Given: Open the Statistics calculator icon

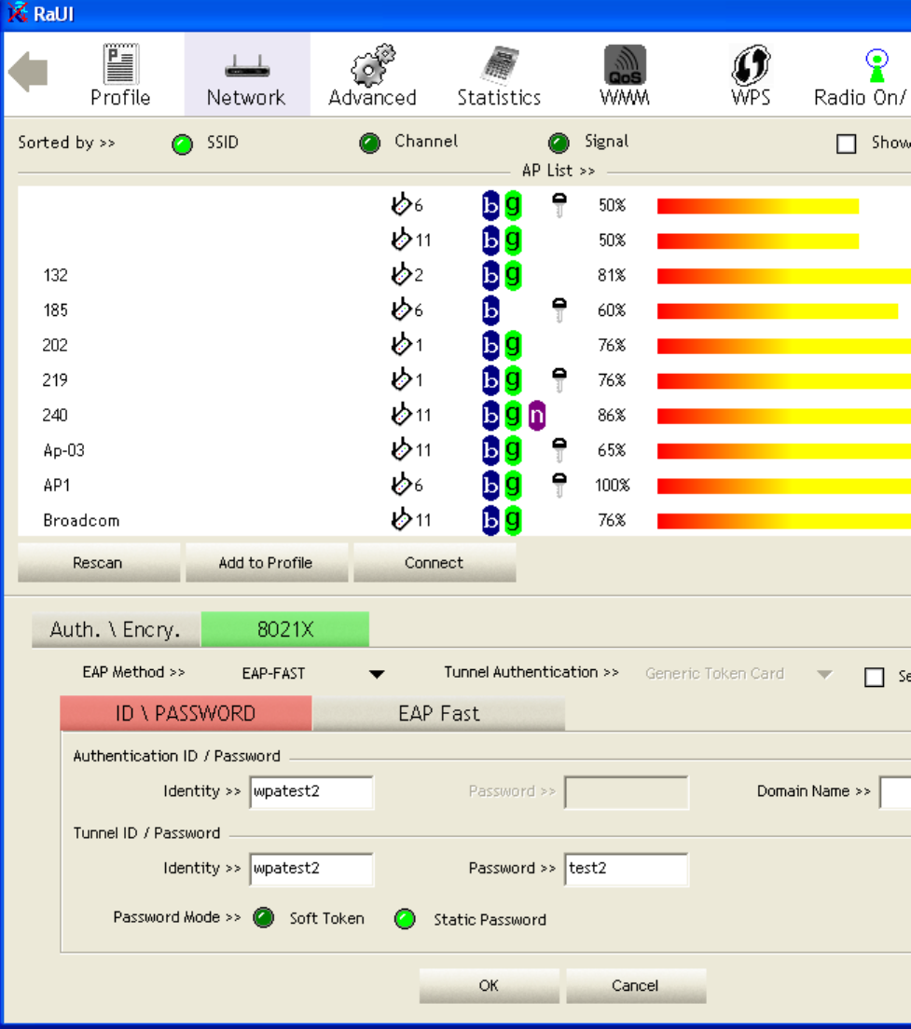Looking at the screenshot, I should tap(499, 65).
